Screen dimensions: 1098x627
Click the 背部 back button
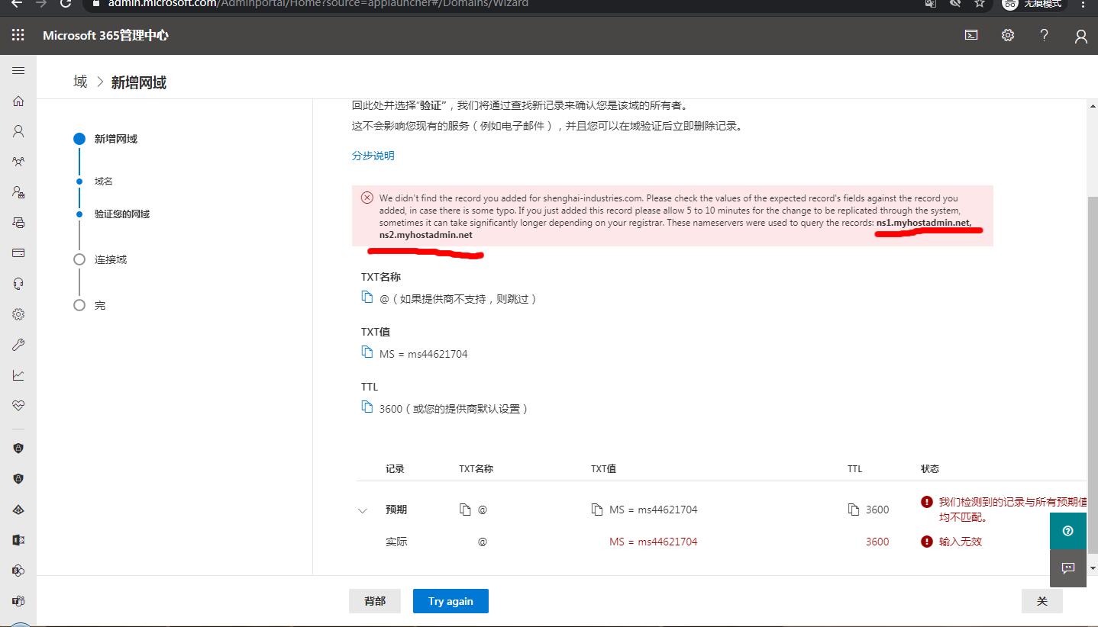click(x=374, y=601)
